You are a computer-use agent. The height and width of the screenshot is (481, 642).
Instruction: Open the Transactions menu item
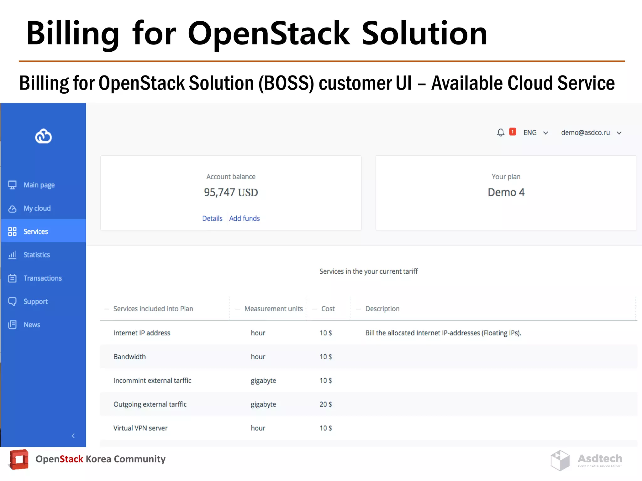click(x=43, y=278)
